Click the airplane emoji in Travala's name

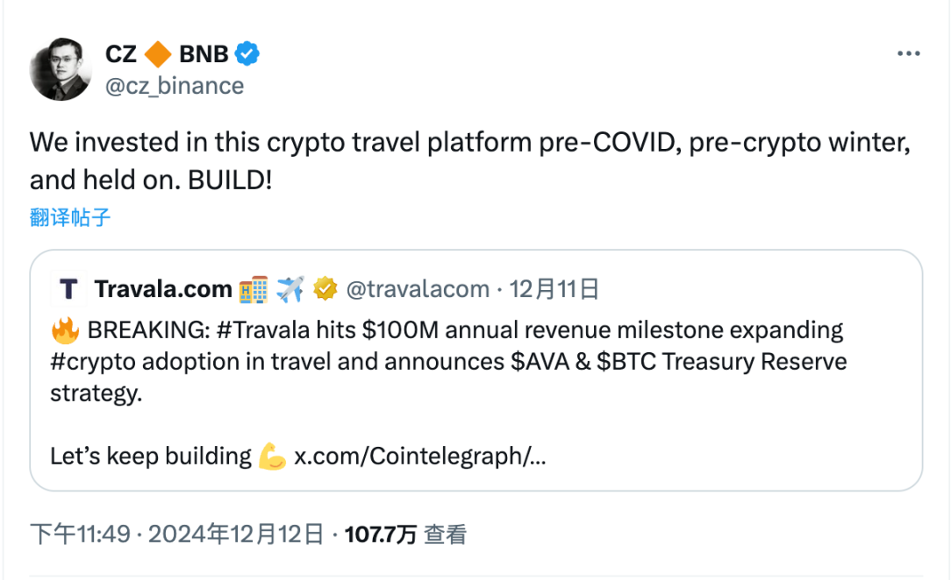click(x=290, y=289)
